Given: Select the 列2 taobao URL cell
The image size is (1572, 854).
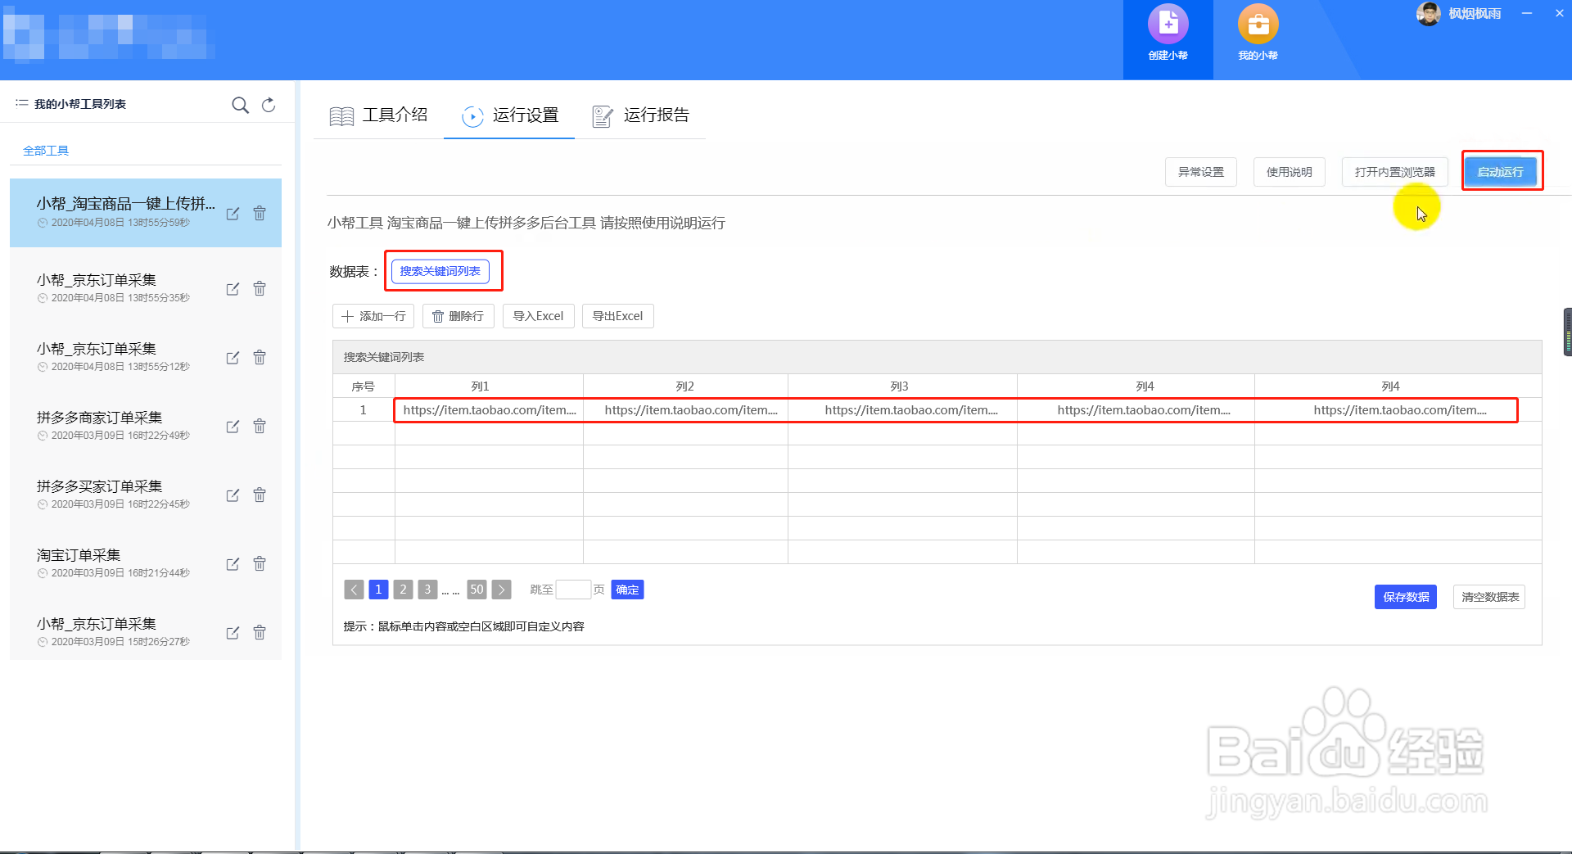Looking at the screenshot, I should [x=686, y=410].
